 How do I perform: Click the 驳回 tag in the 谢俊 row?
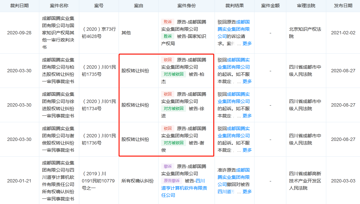click(x=168, y=128)
